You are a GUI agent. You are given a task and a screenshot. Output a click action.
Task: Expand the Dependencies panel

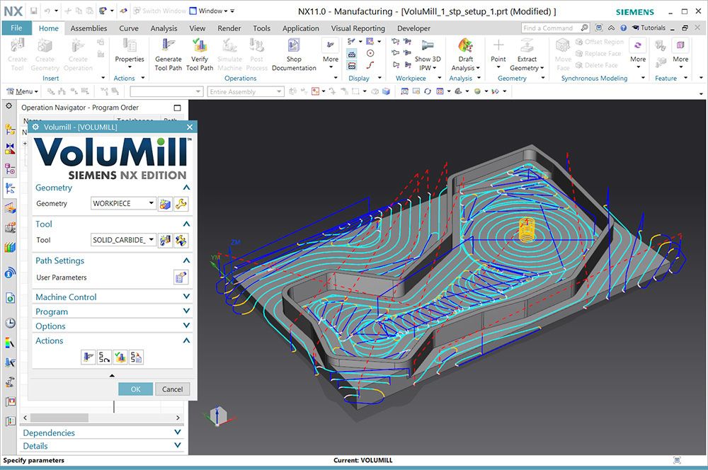178,432
